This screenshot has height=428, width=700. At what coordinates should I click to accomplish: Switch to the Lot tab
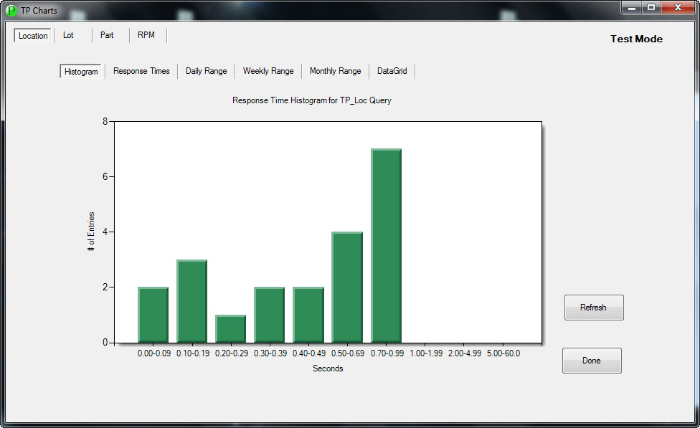click(68, 35)
